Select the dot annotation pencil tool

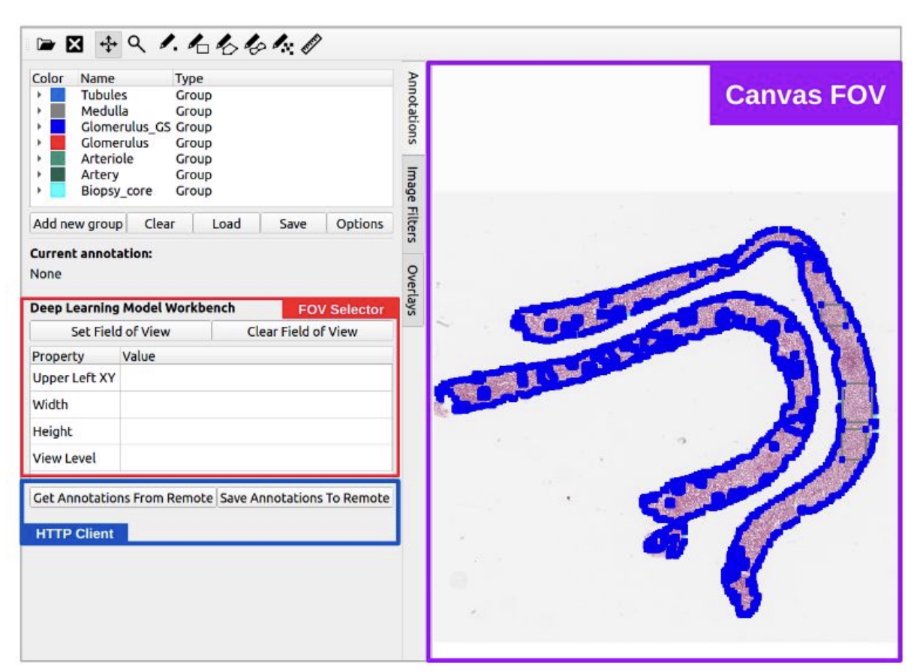[169, 45]
